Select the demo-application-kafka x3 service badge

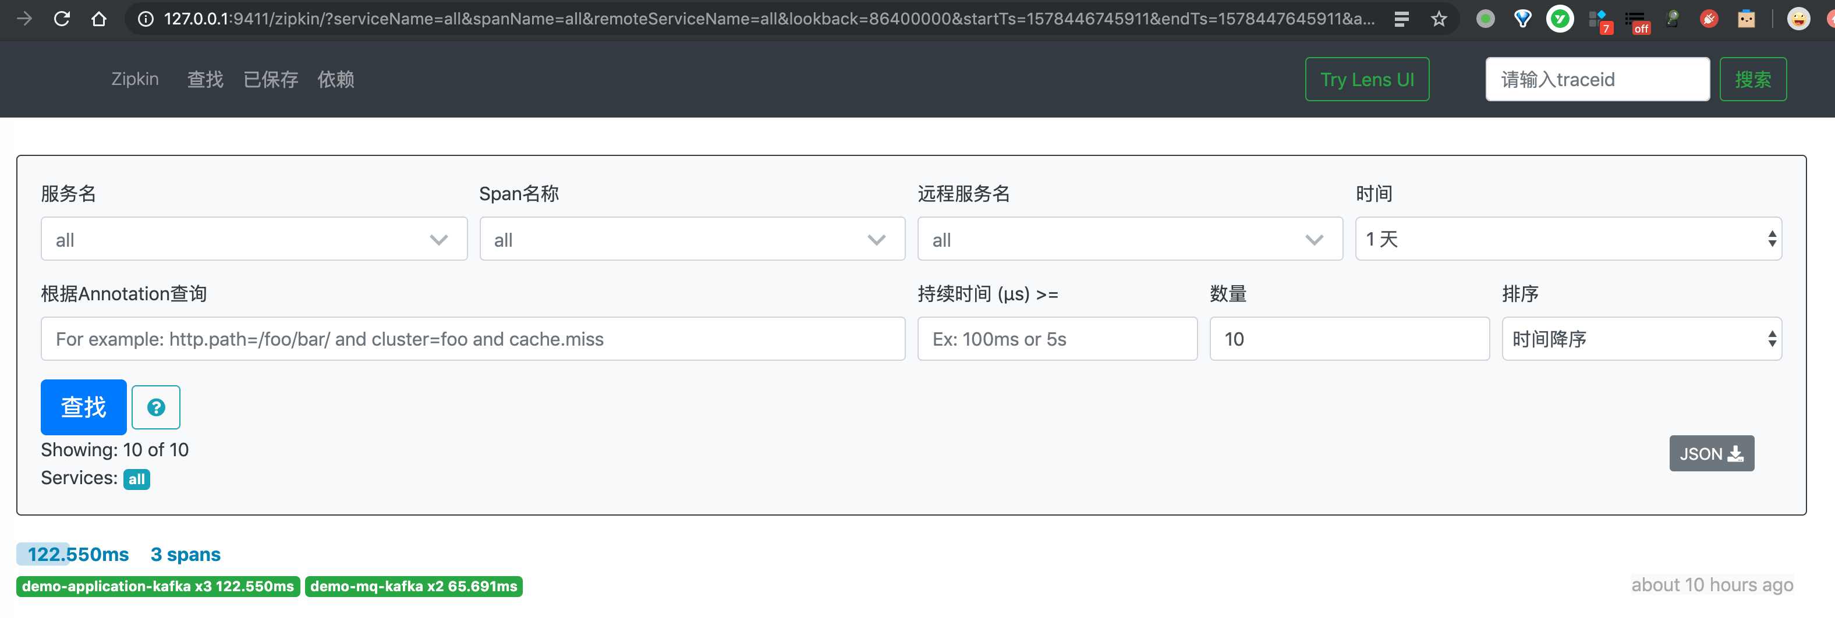(x=158, y=587)
